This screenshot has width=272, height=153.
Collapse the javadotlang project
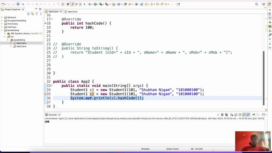tap(2, 30)
